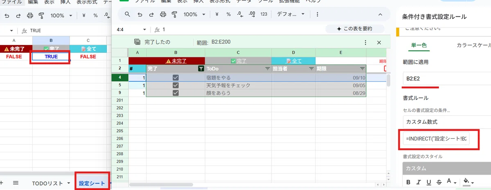This screenshot has height=190, width=491.
Task: Open fill color picker in style panel
Action: (468, 182)
